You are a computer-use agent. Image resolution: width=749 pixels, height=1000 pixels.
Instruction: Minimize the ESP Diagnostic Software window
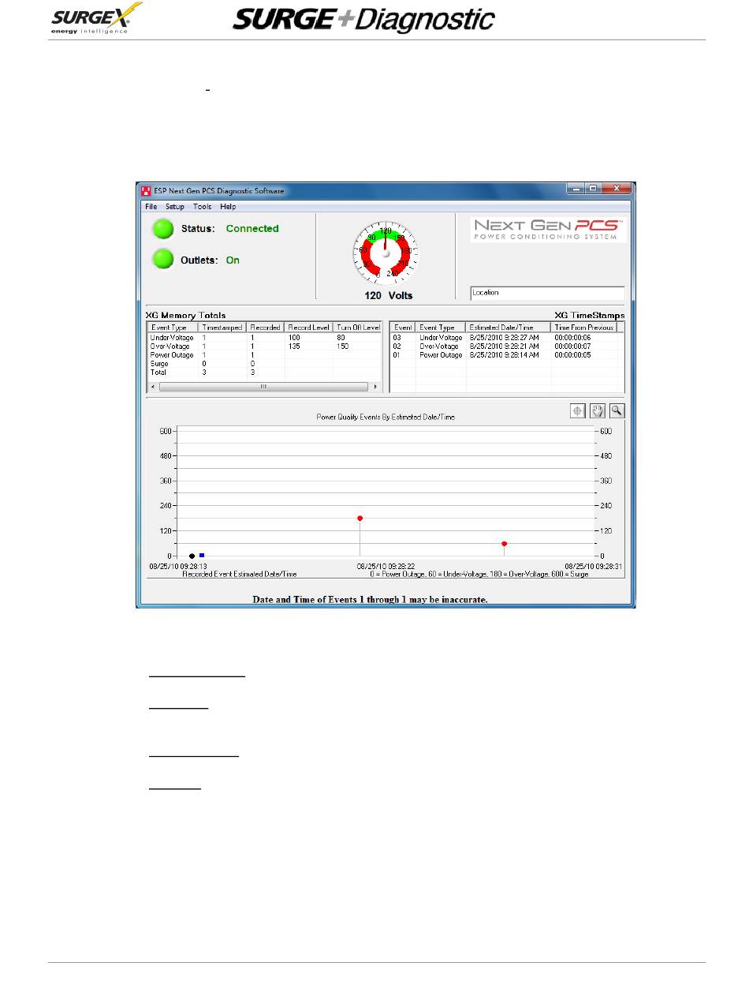pos(576,189)
